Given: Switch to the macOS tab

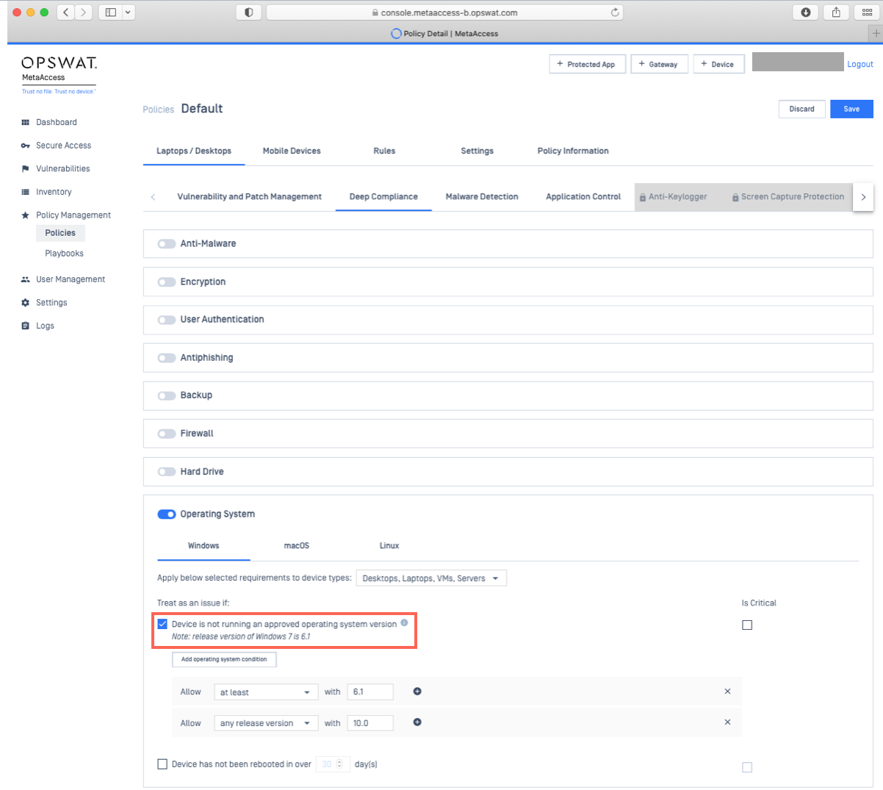Looking at the screenshot, I should (x=297, y=546).
